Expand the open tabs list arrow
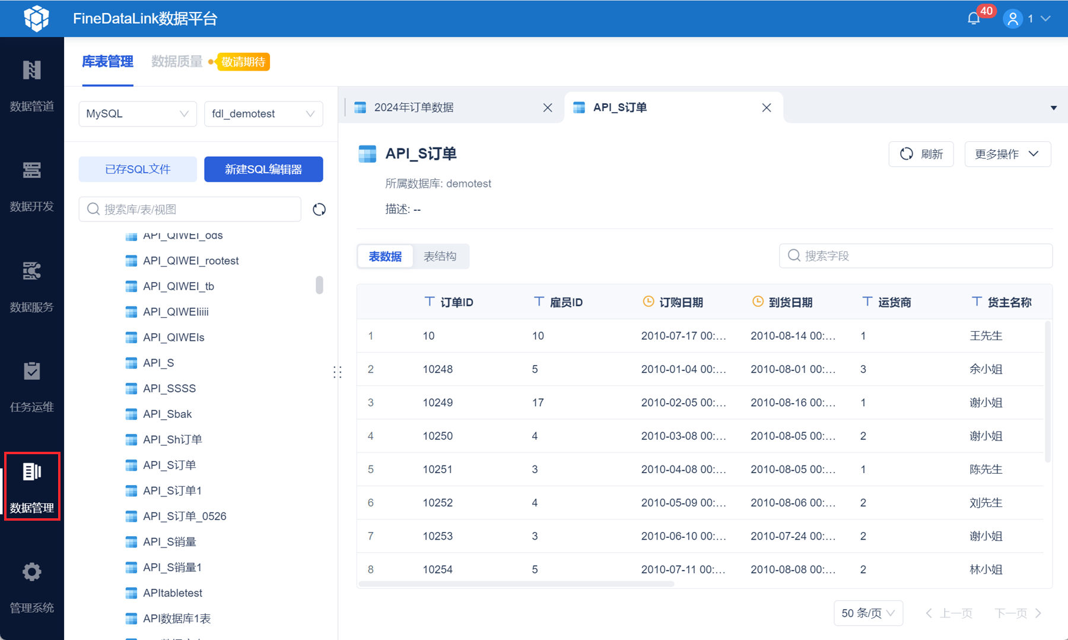The image size is (1068, 640). [1054, 108]
